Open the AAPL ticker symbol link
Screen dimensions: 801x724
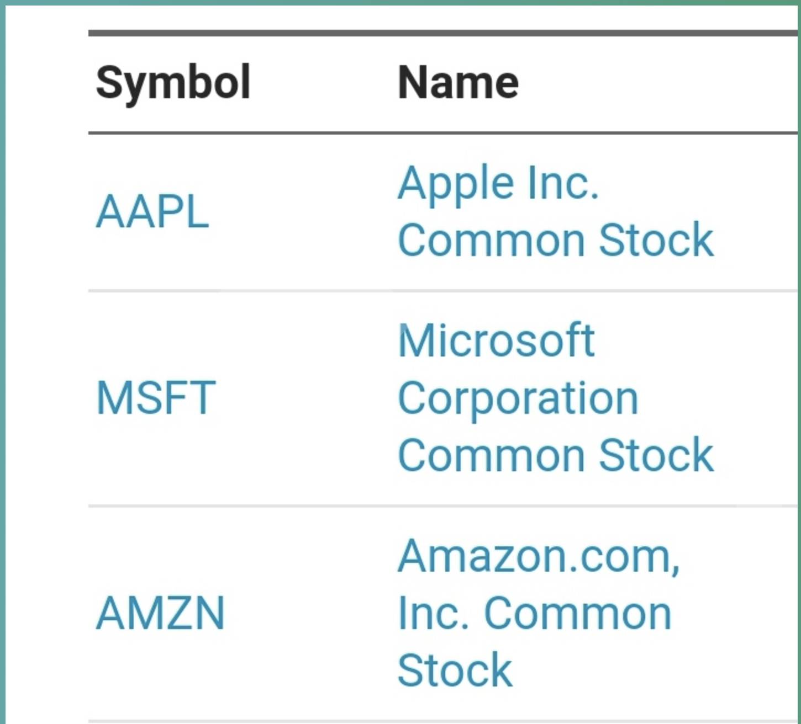pyautogui.click(x=152, y=212)
